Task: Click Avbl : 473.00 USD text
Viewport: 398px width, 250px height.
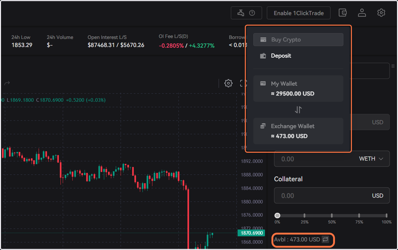Action: click(297, 239)
